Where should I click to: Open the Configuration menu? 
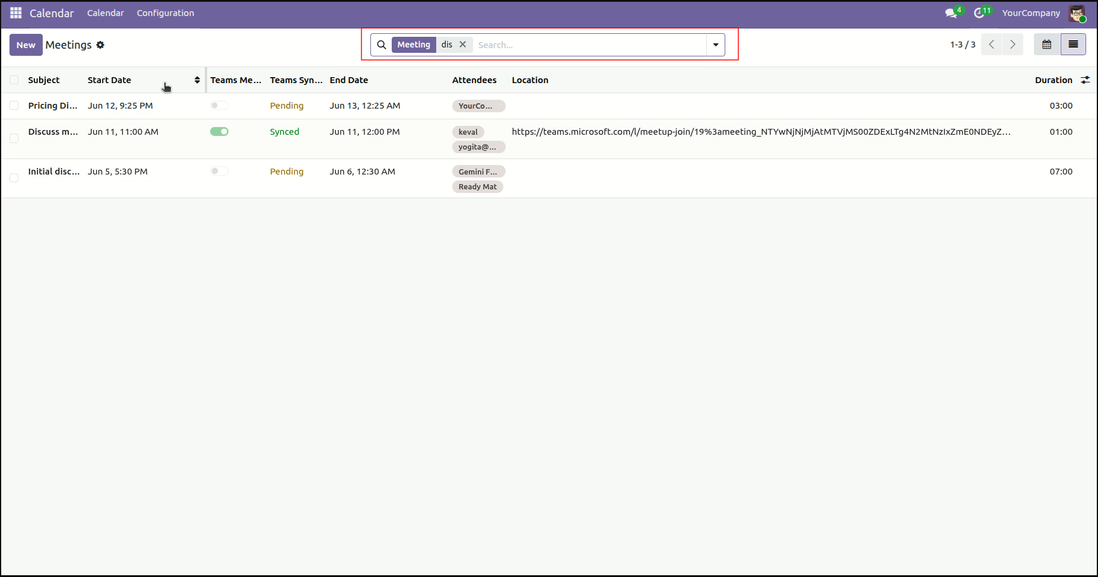click(166, 13)
